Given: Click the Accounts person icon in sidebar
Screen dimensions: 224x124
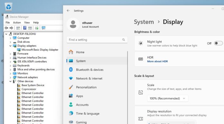Looking at the screenshot, I should click(71, 105).
